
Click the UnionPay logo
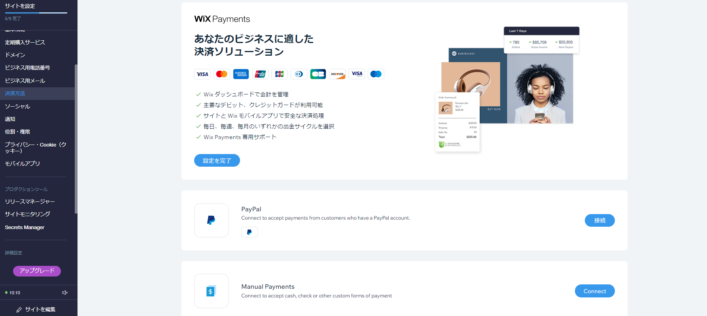tap(260, 74)
